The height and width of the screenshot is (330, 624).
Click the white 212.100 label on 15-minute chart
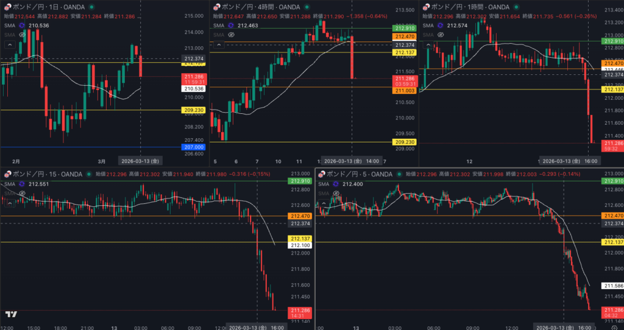299,245
